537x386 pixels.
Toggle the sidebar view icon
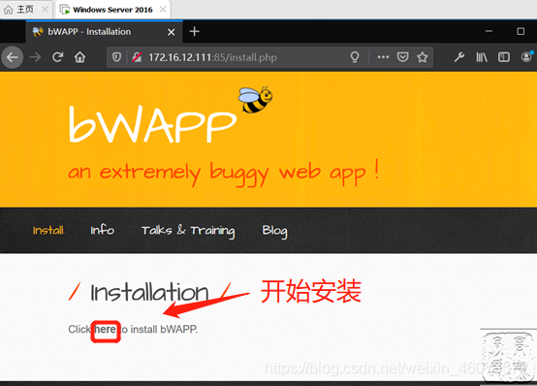[x=504, y=57]
